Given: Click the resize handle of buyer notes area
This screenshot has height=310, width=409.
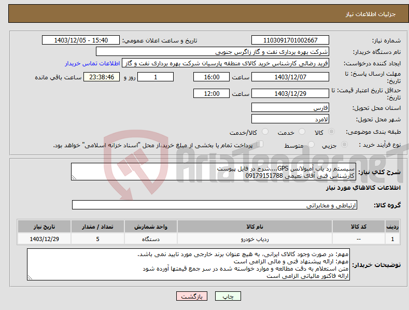Looking at the screenshot, I should tap(30, 277).
